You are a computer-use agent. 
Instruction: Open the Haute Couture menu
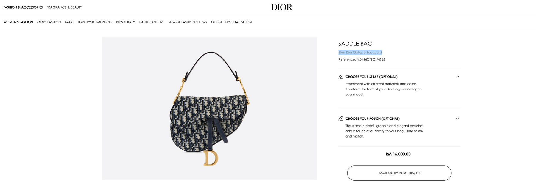coord(152,22)
